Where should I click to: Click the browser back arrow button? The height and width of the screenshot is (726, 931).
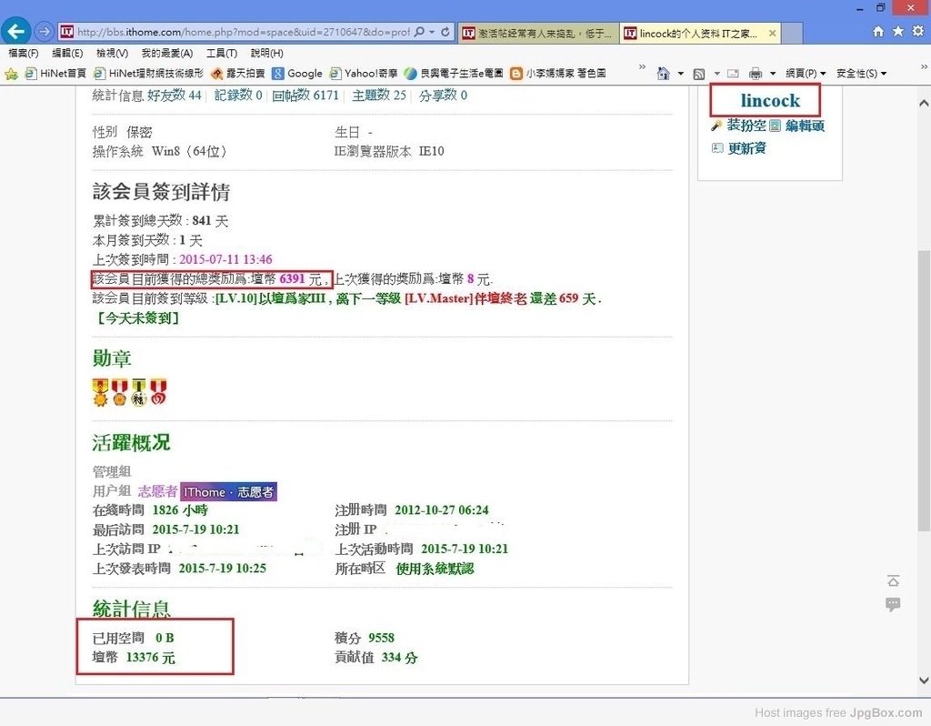pyautogui.click(x=15, y=32)
